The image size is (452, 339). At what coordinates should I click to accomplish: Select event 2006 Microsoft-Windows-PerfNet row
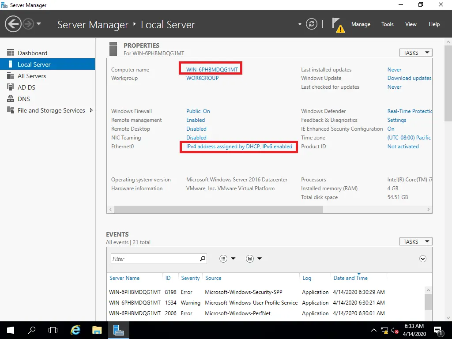(x=266, y=313)
